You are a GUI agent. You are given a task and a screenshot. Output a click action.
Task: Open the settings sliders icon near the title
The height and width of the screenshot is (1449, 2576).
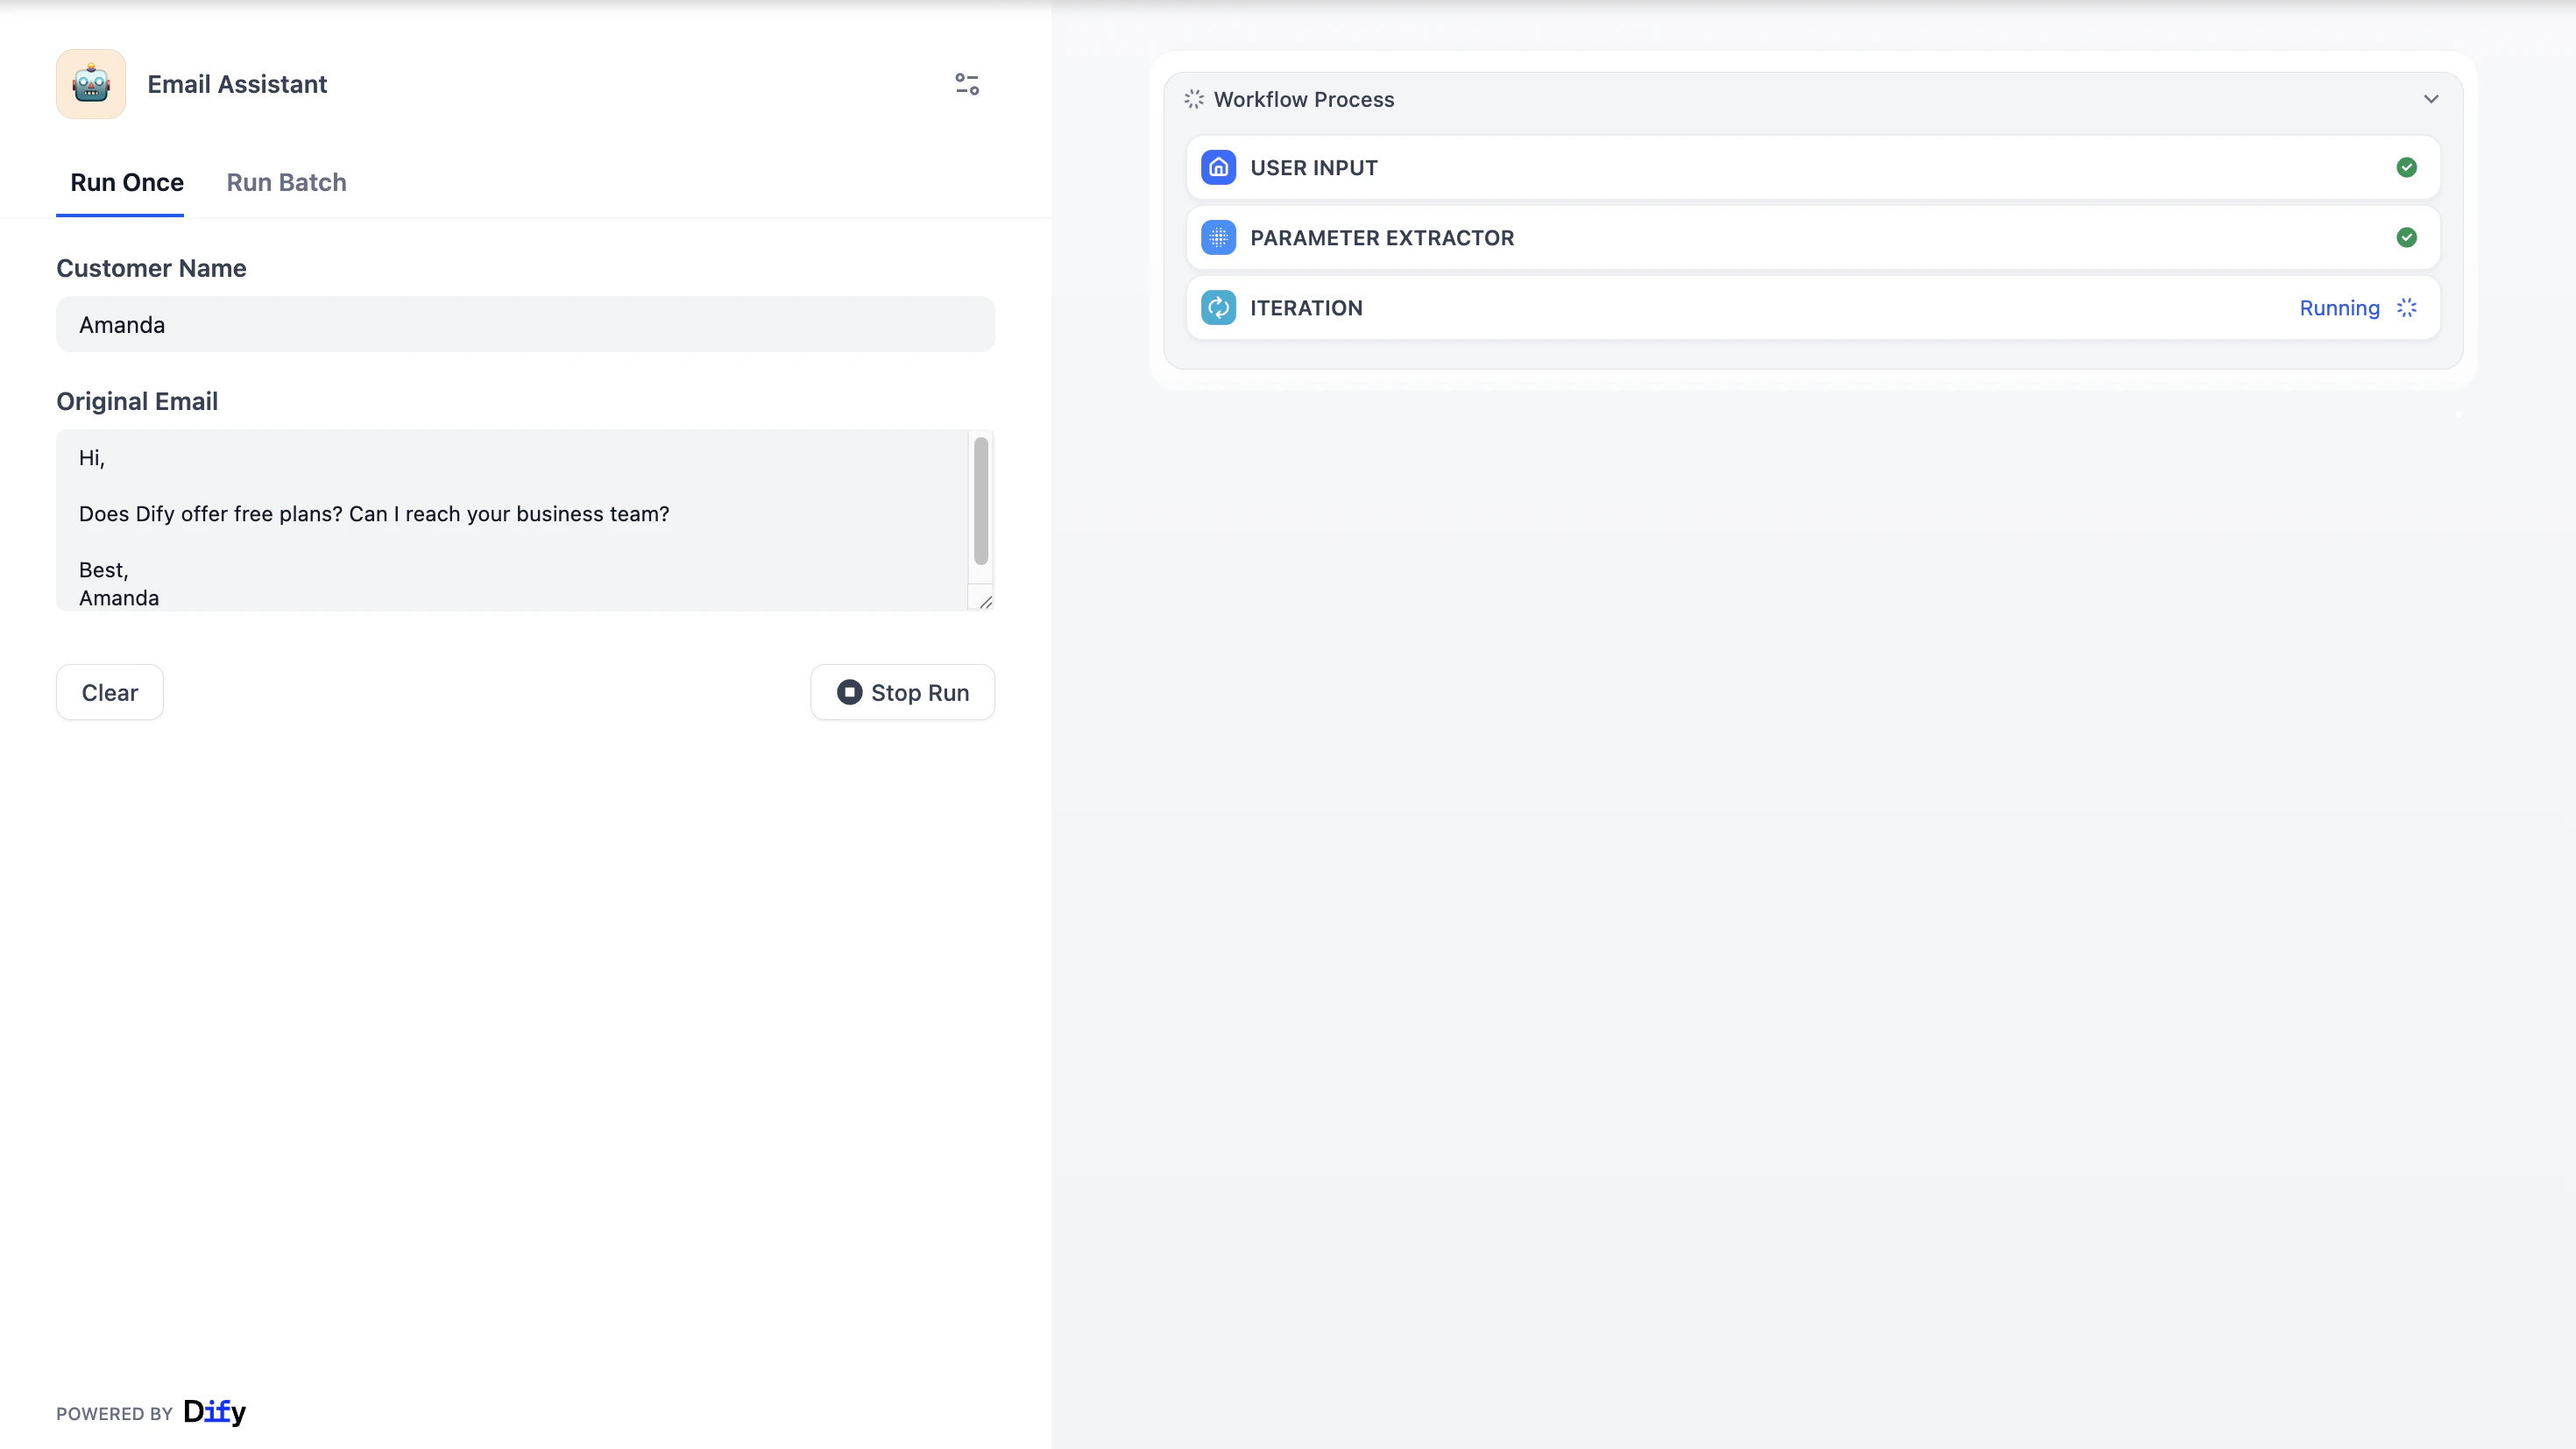pos(966,84)
